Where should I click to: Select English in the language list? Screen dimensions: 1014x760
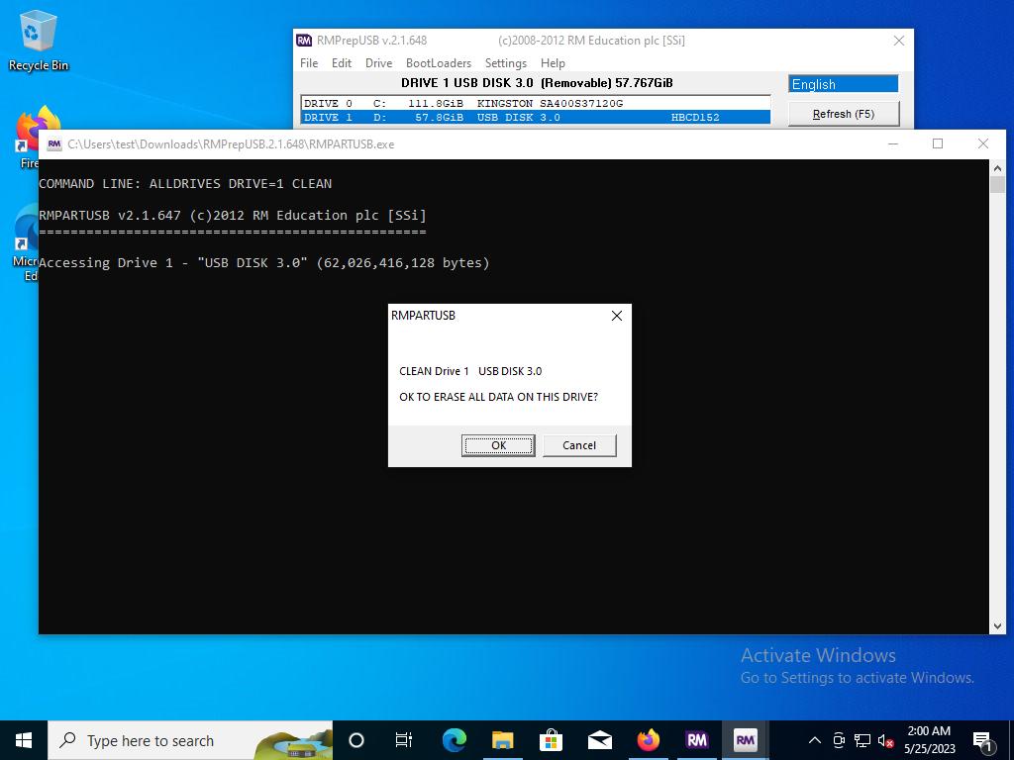point(843,84)
